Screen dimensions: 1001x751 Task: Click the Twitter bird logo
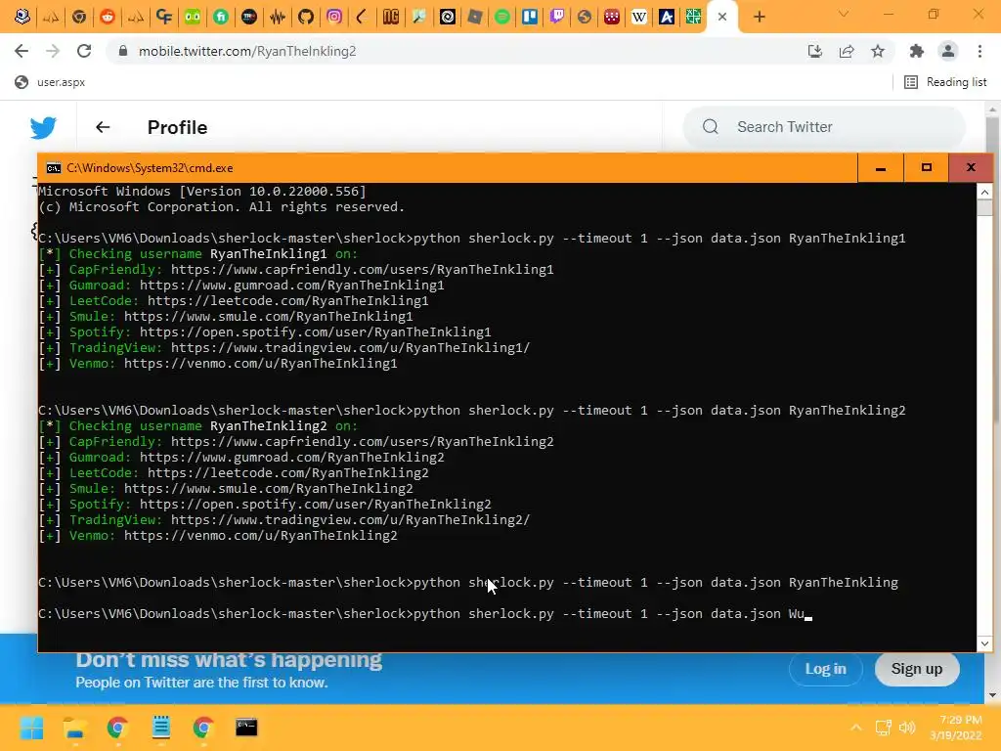(43, 128)
